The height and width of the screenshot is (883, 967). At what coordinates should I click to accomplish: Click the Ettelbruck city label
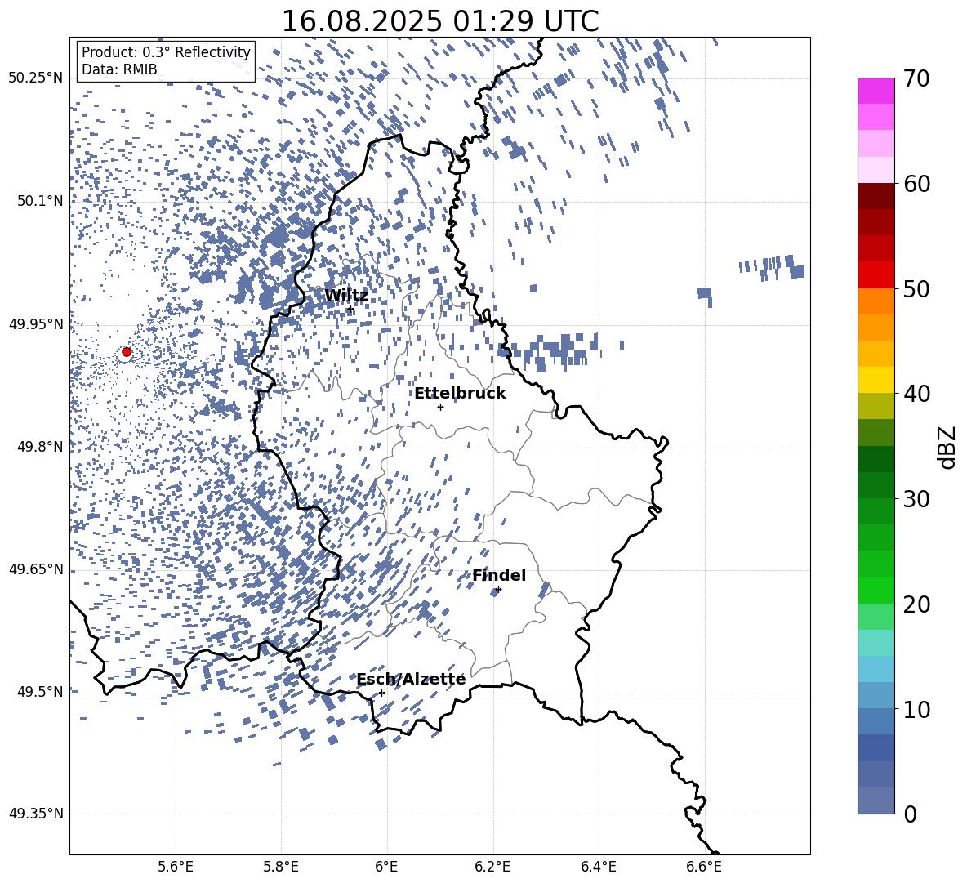[x=460, y=394]
